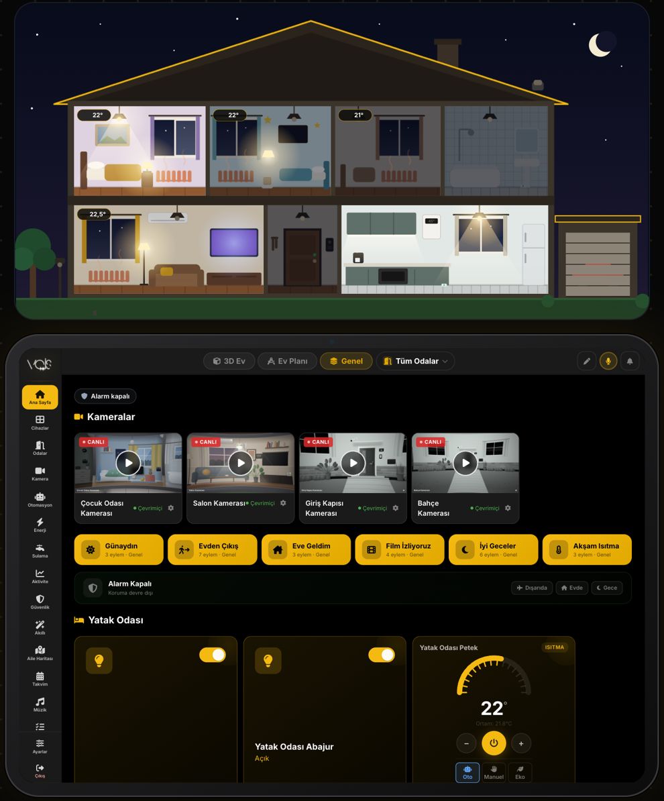Click the Yatak Odası Abajur bulb icon
The image size is (664, 801).
click(x=268, y=661)
